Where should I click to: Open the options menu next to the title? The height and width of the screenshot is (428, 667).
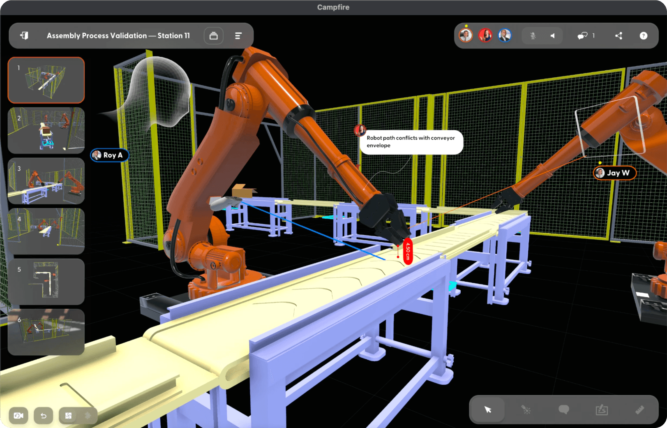(x=238, y=36)
